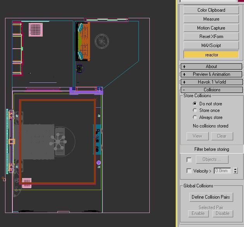Expand the About rollout
Viewport: 244px width, 227px height.
click(x=211, y=66)
